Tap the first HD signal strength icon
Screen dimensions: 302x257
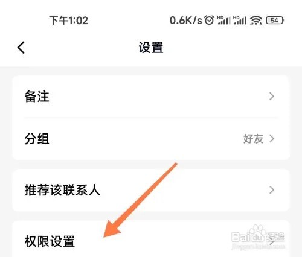pos(224,21)
